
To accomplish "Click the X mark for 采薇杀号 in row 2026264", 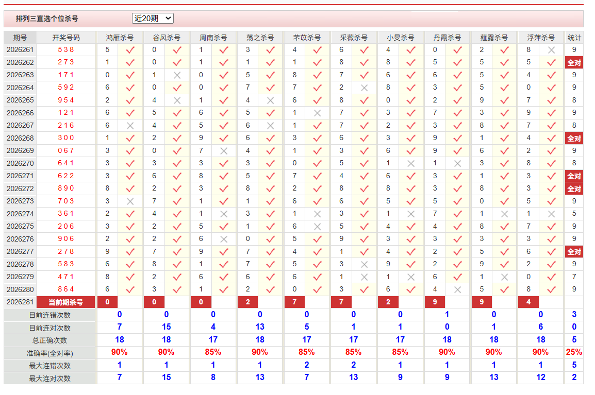I will (365, 88).
